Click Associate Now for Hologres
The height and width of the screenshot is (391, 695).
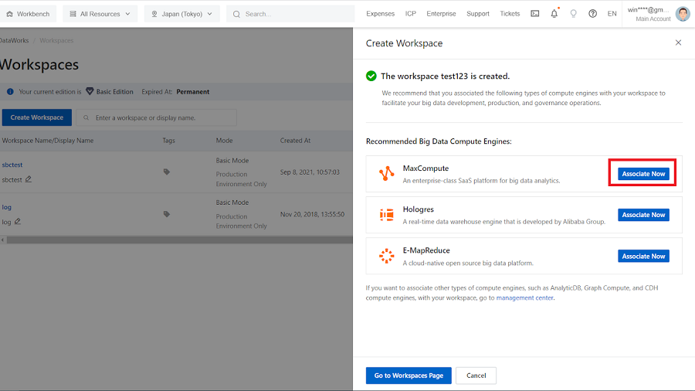pos(643,215)
